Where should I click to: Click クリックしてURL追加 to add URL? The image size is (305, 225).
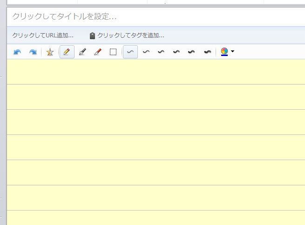tap(43, 35)
